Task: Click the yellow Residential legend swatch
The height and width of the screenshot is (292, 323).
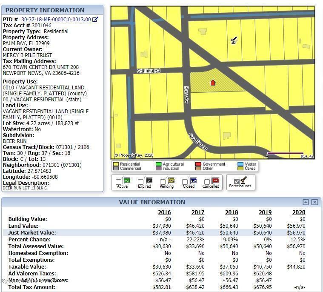Action: click(x=115, y=164)
